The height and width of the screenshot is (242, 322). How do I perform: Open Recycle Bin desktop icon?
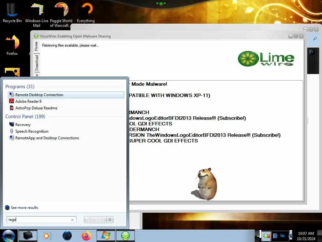tap(12, 12)
